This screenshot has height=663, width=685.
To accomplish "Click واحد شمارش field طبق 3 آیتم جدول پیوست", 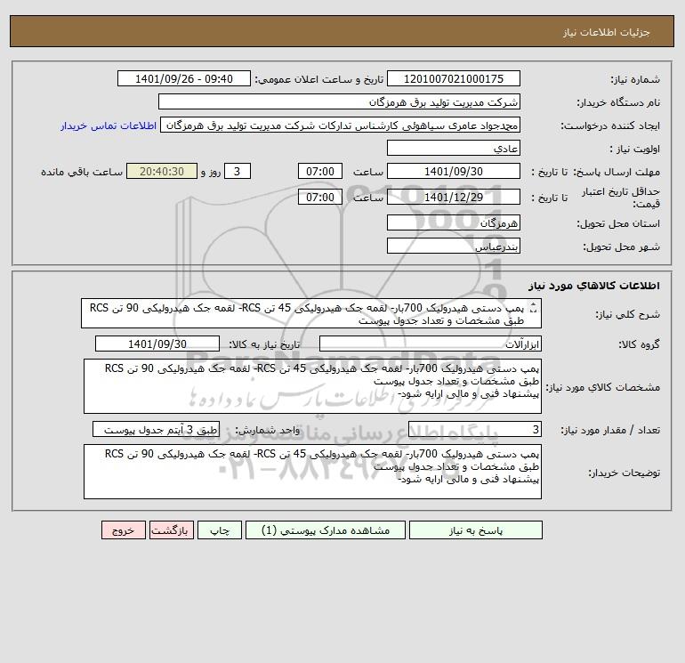I will (156, 430).
